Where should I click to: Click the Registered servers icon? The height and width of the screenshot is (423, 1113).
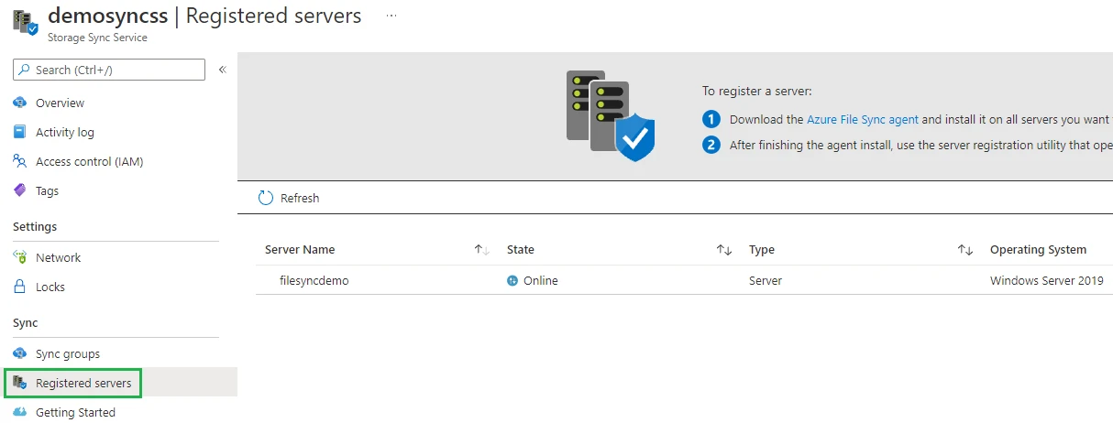[x=20, y=383]
